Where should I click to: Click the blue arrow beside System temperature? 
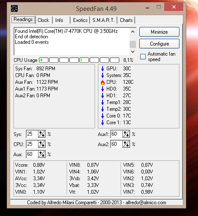[103, 75]
